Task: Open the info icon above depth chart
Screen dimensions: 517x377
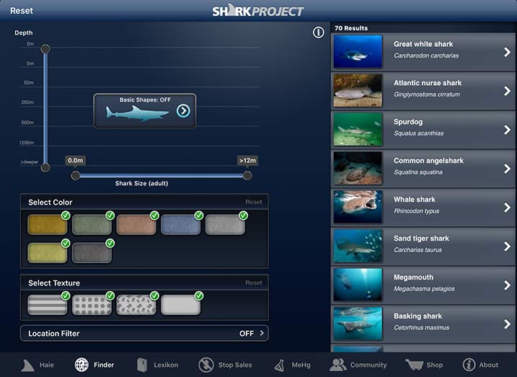Action: click(x=319, y=32)
